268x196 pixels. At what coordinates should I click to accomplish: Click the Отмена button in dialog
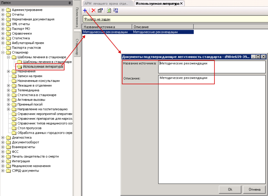tap(255, 189)
